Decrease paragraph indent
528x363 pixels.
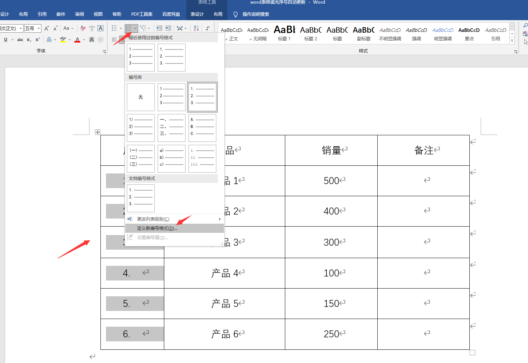[159, 28]
